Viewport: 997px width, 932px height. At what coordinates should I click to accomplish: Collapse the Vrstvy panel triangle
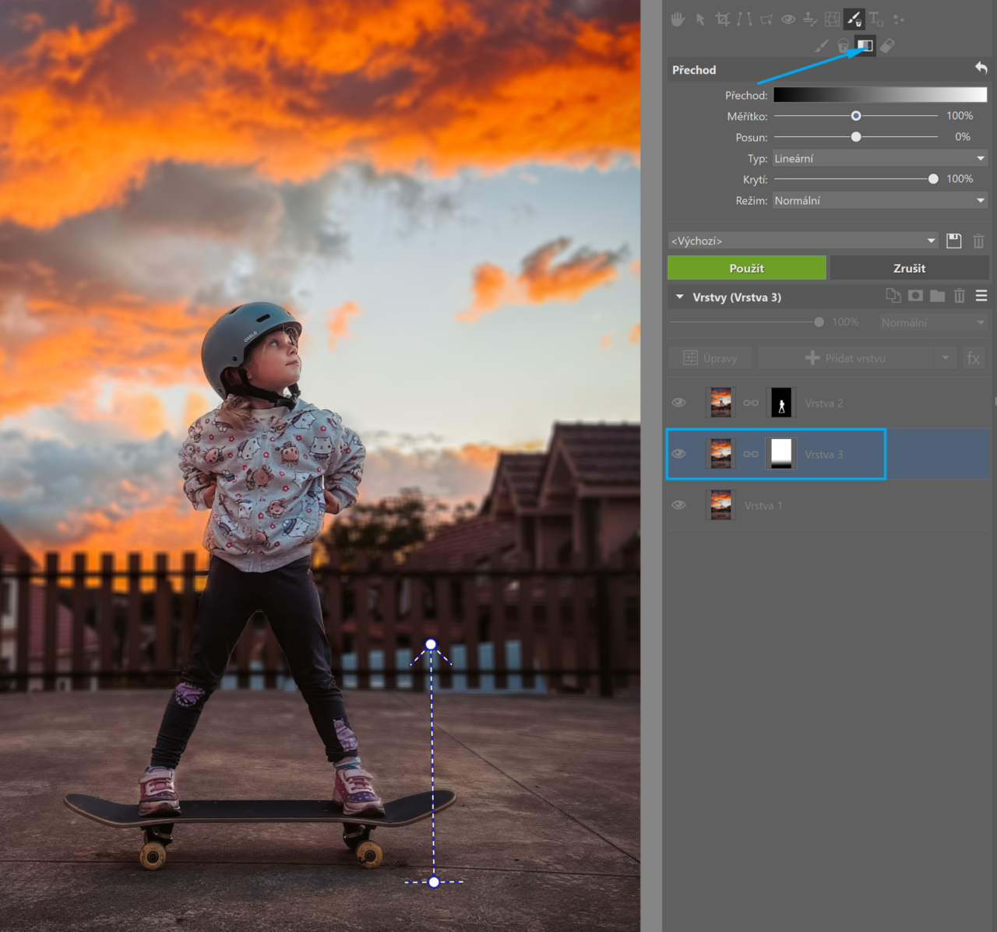680,297
